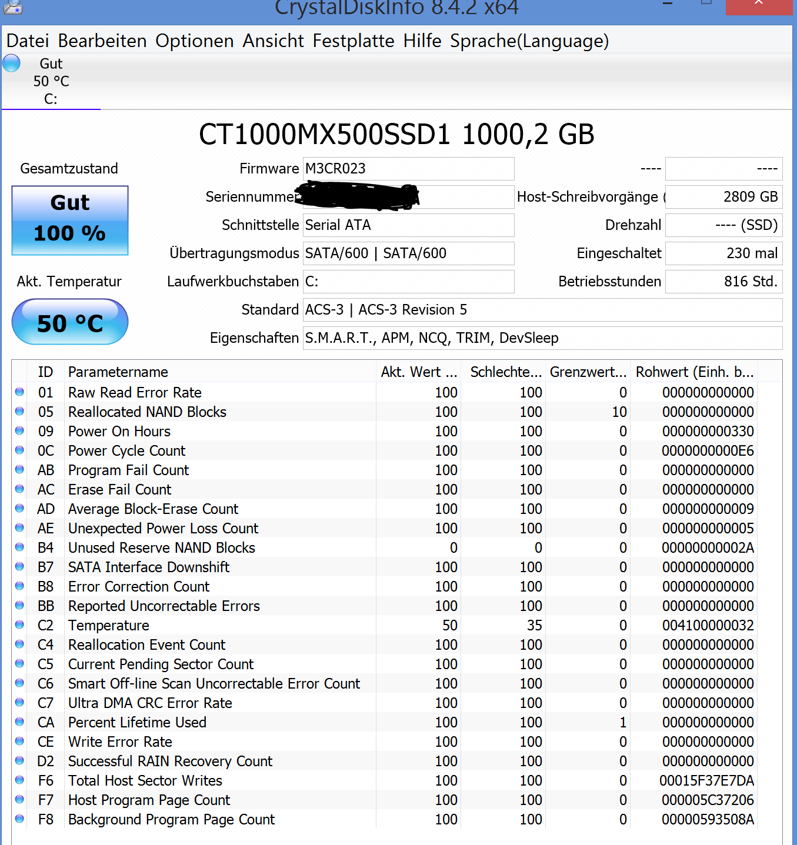The height and width of the screenshot is (845, 797).
Task: Click raw value 000005C37206
Action: tap(708, 800)
